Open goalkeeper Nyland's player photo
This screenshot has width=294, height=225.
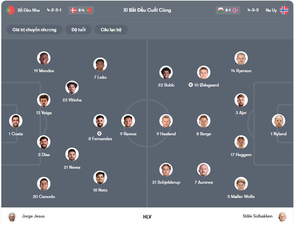click(x=278, y=121)
